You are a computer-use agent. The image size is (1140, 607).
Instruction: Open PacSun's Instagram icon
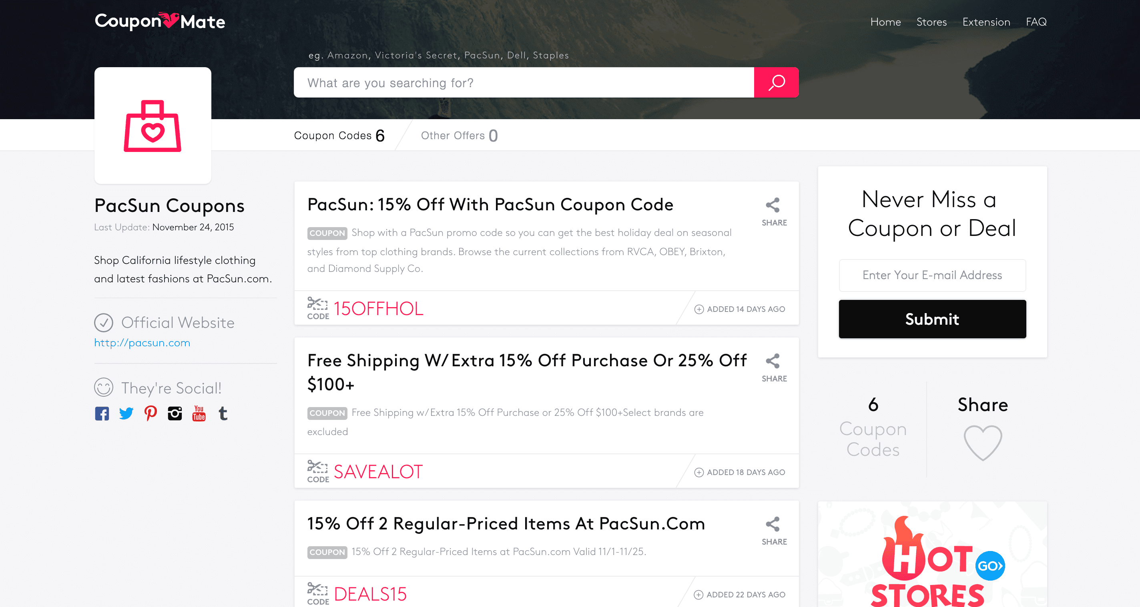click(175, 414)
